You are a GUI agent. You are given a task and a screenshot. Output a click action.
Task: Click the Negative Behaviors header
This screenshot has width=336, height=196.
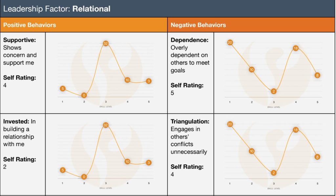[x=198, y=25]
